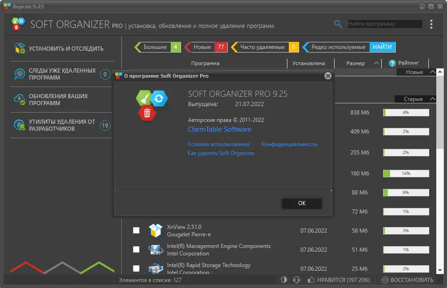Select Intel Management Engine Components checkbox
447x288 pixels.
click(136, 249)
